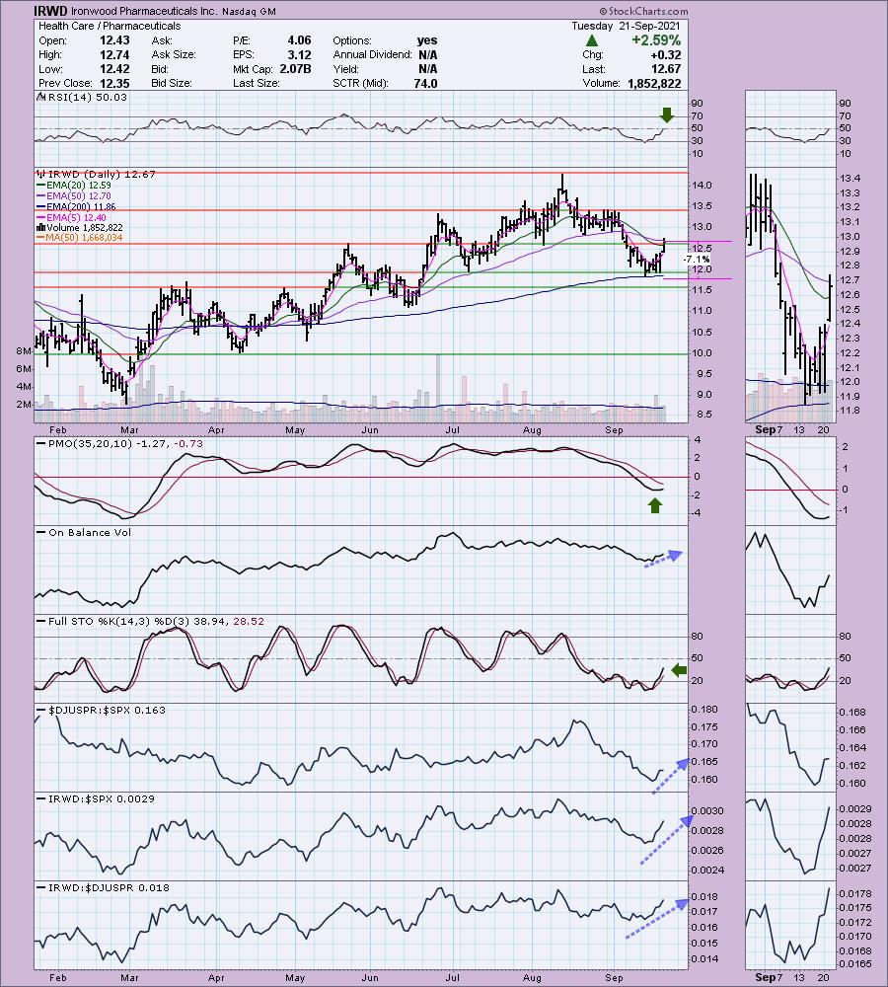Viewport: 888px width, 987px height.
Task: Click the 14.0 price axis label
Action: [x=702, y=186]
